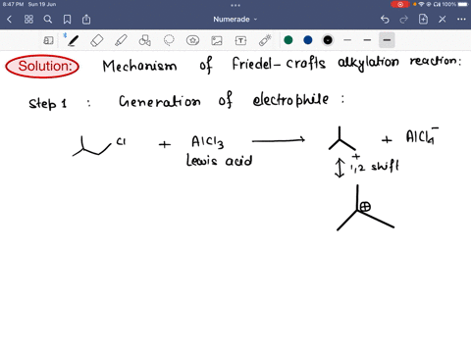The width and height of the screenshot is (471, 353).
Task: Select the Pen tool
Action: pyautogui.click(x=73, y=40)
